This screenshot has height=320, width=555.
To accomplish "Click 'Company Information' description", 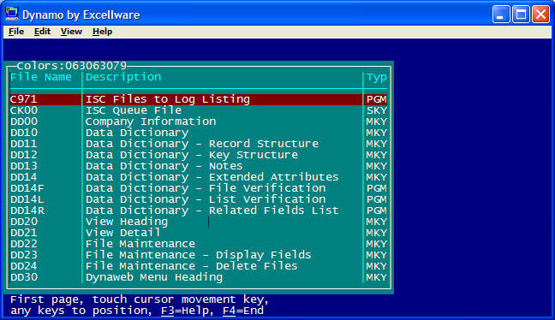I will [151, 121].
